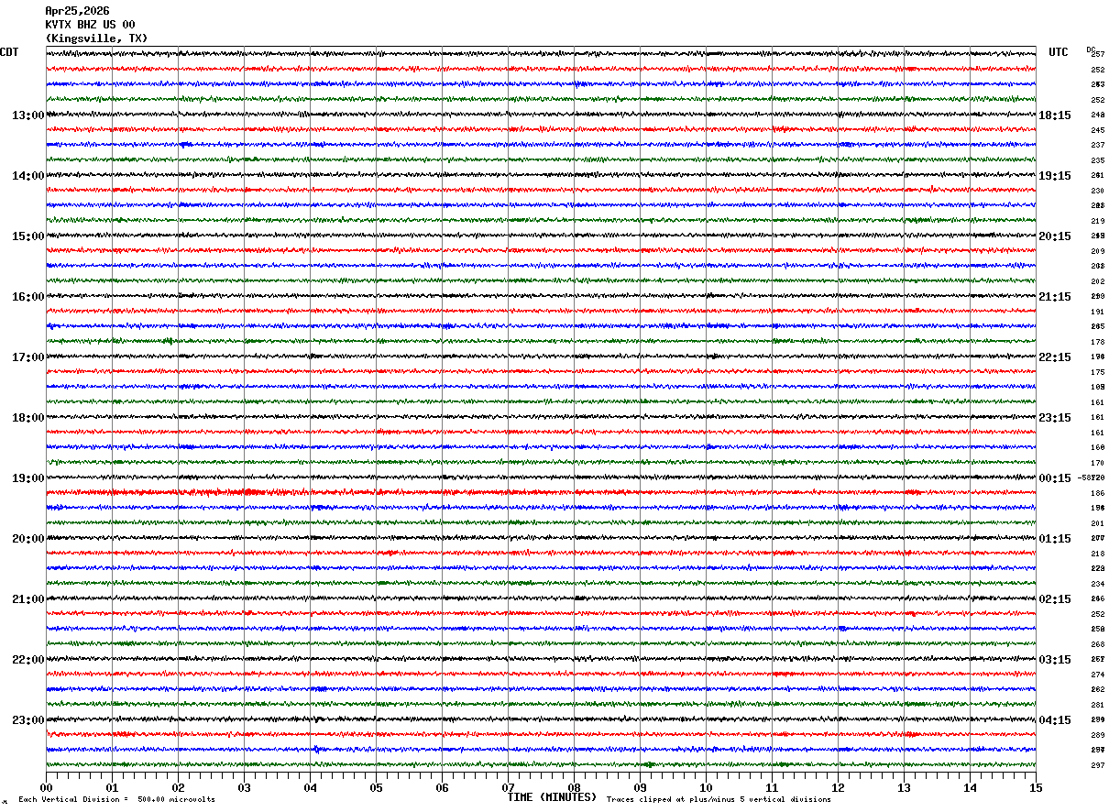Viewport: 1109px width, 812px height.
Task: Click minute tick label 01 on time axis
Action: pyautogui.click(x=112, y=787)
